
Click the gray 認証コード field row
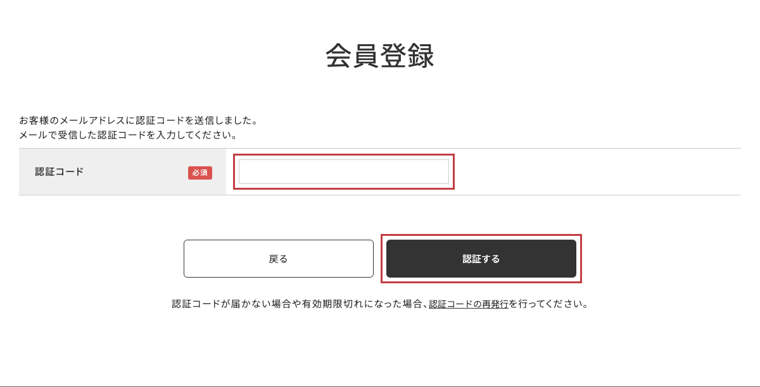tap(120, 172)
